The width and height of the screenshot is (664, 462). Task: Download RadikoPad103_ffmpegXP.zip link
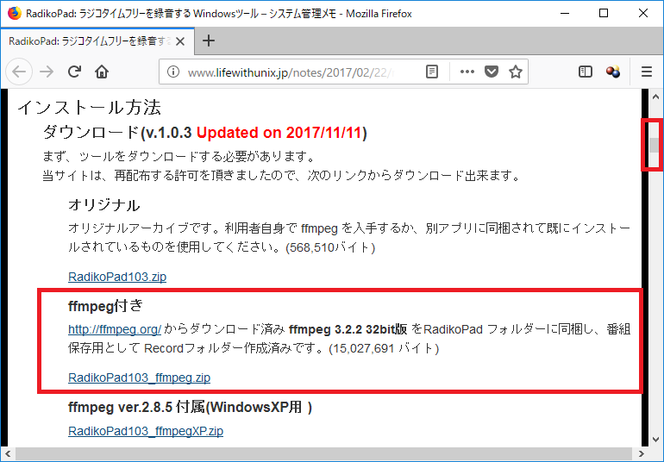tap(146, 431)
